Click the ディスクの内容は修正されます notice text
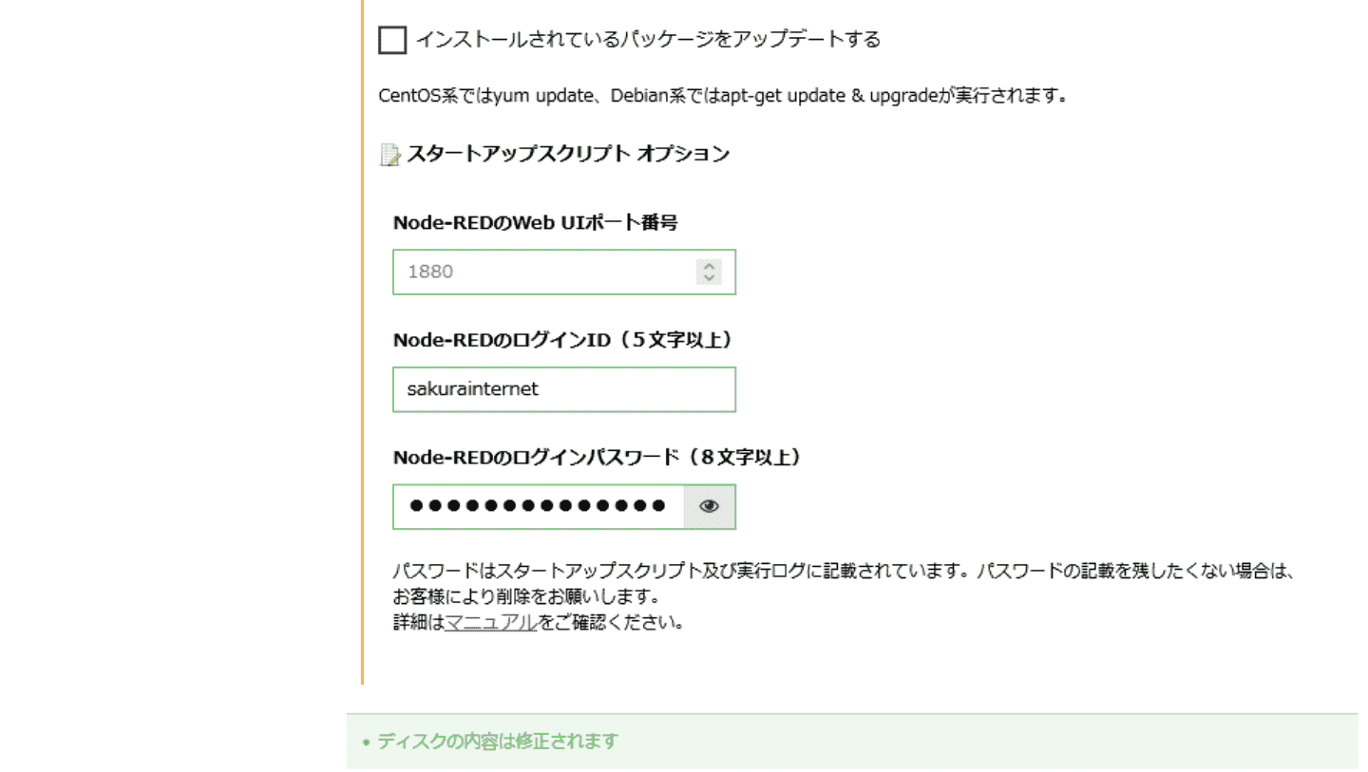The height and width of the screenshot is (772, 1368). 498,741
